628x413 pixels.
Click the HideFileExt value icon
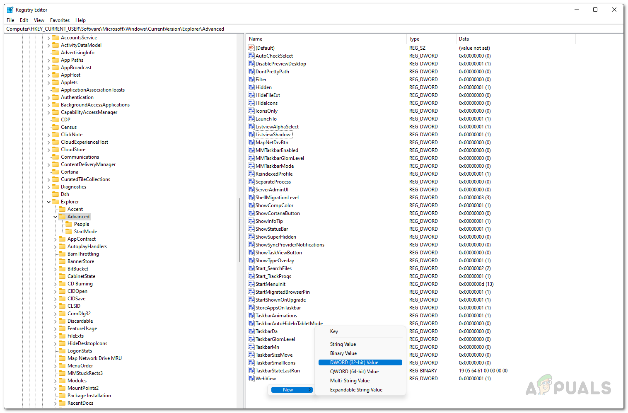pos(251,95)
